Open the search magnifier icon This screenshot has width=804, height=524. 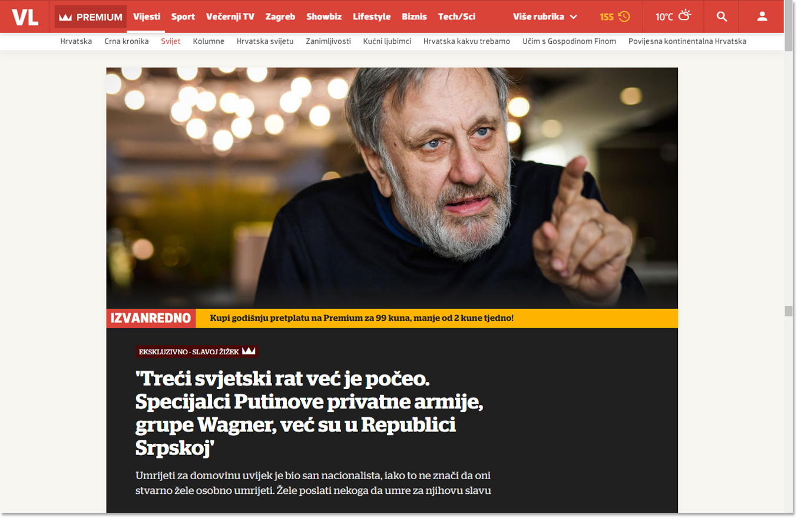point(722,17)
